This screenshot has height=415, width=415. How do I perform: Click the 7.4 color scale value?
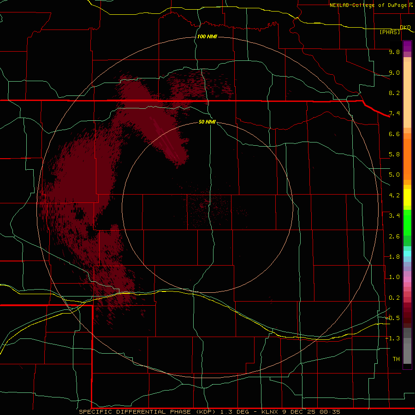point(394,113)
